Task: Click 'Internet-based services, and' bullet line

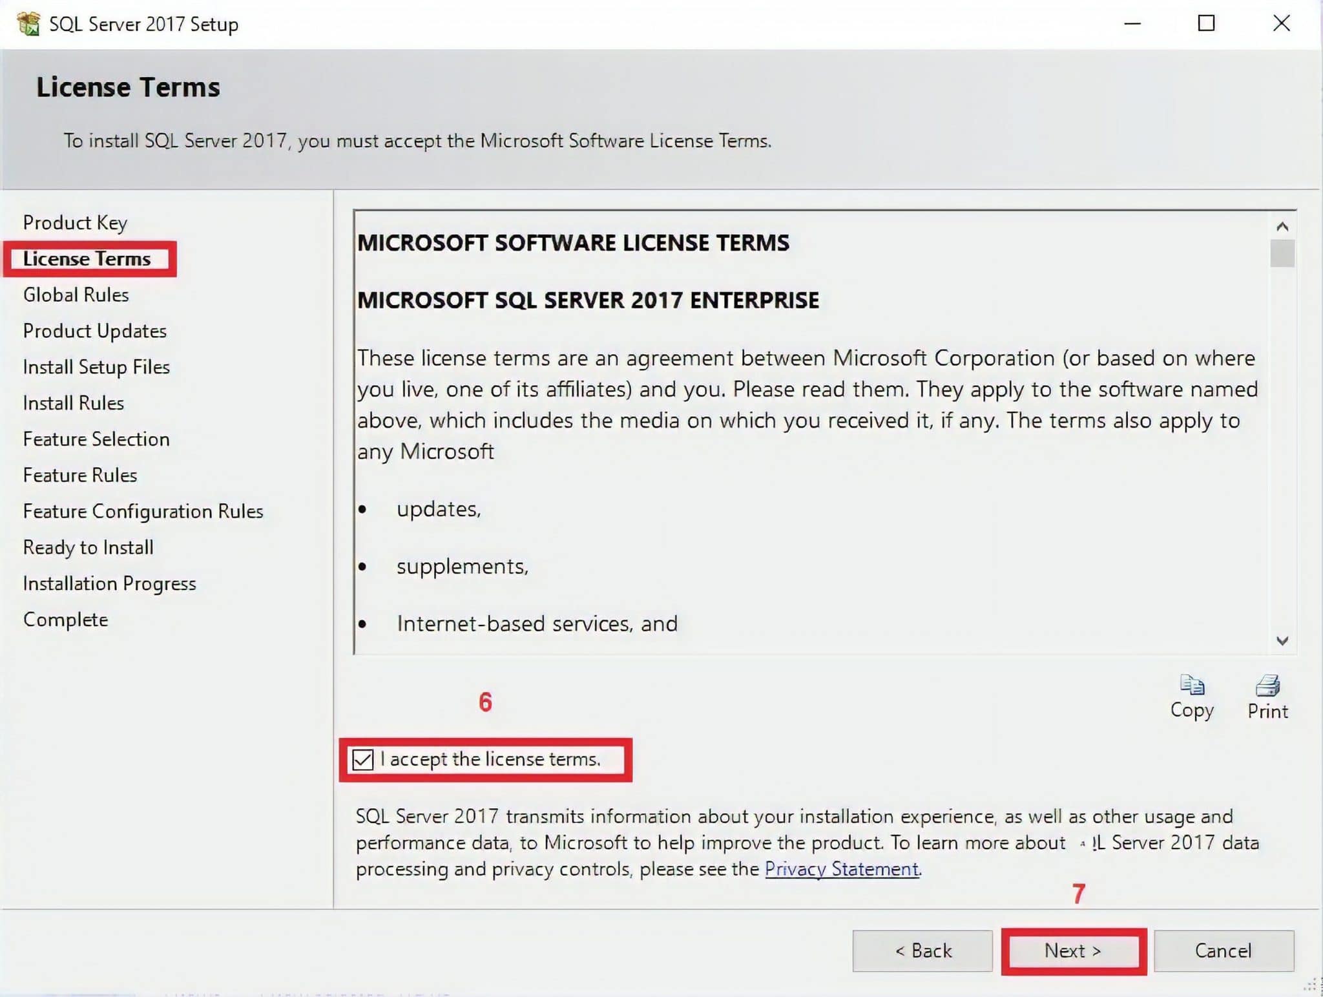Action: [x=537, y=624]
